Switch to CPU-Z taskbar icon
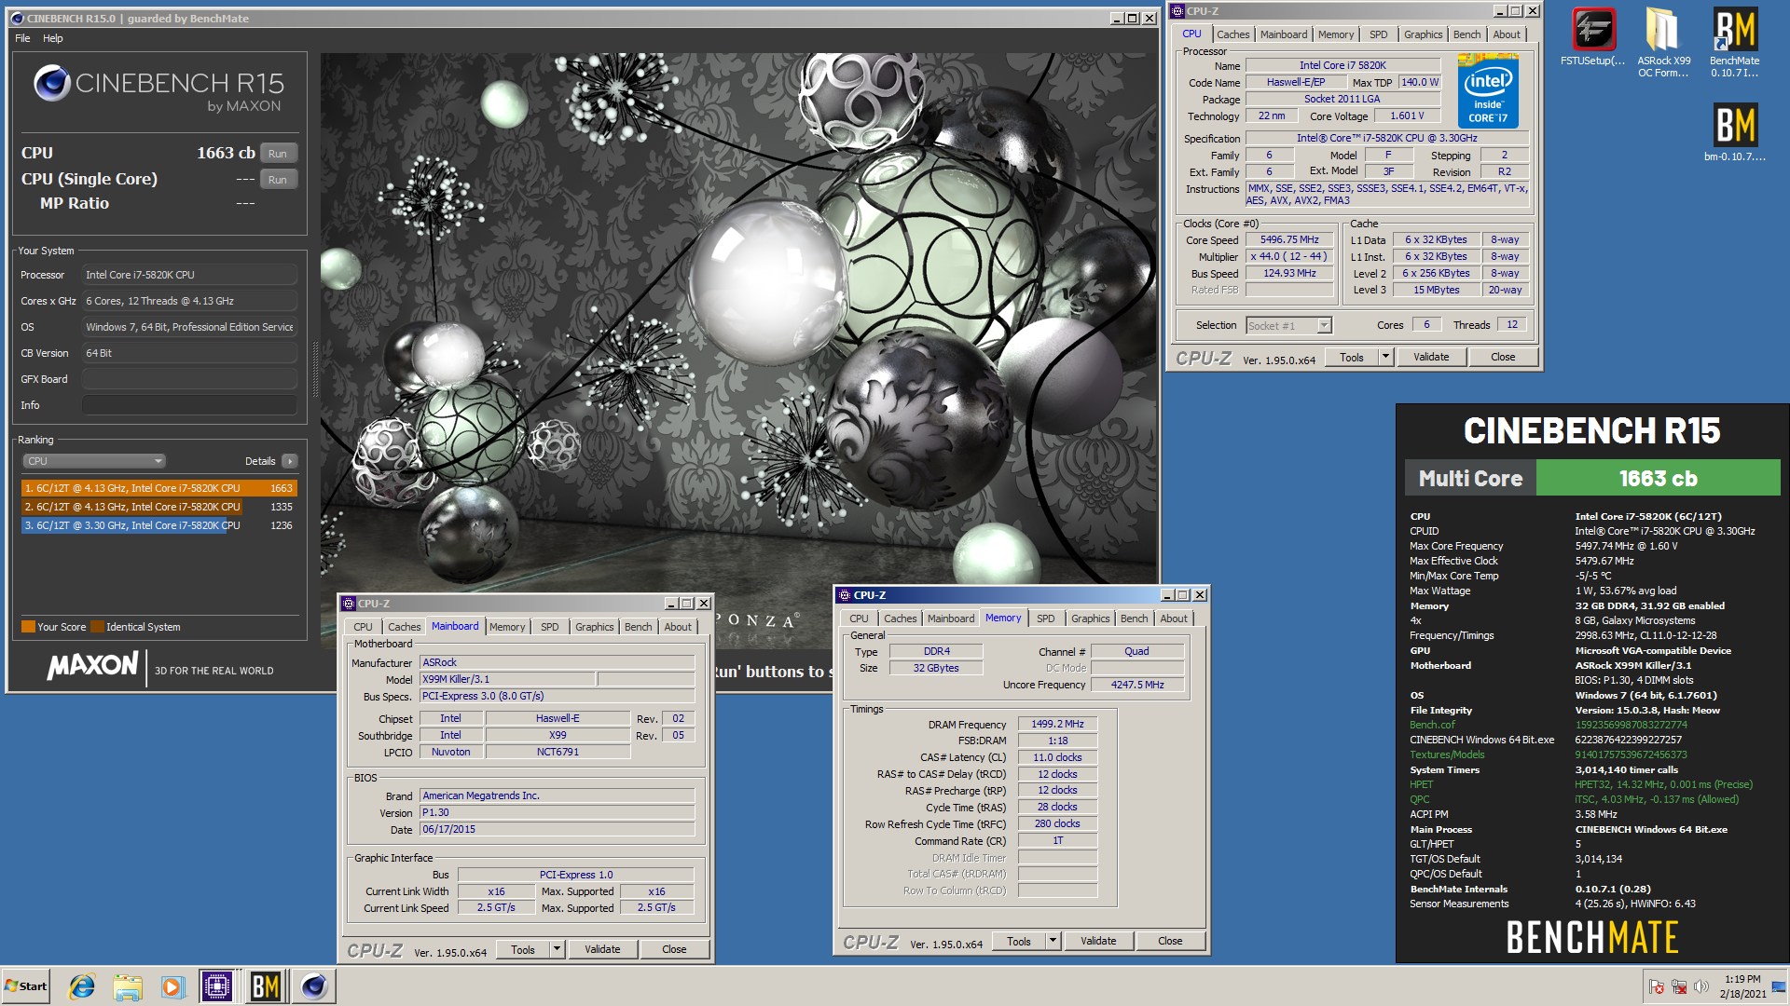1790x1006 pixels. click(x=217, y=986)
